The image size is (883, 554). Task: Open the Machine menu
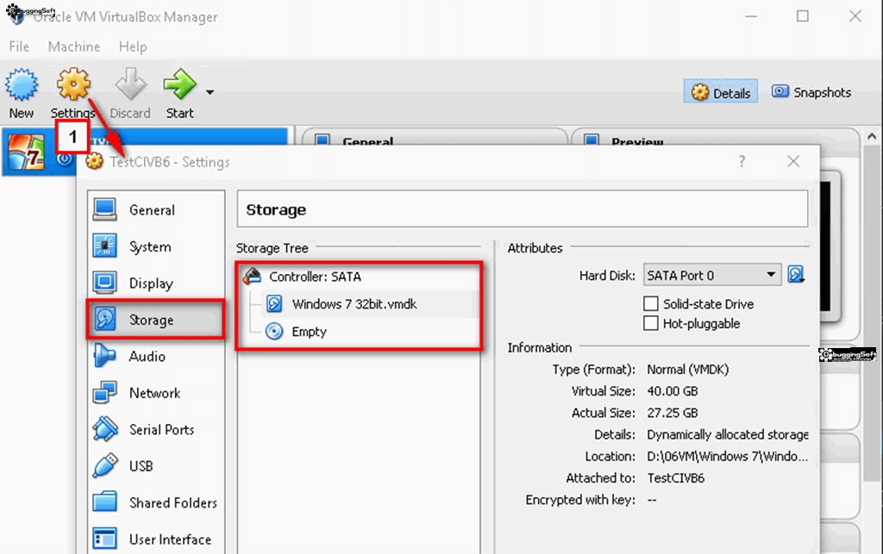pyautogui.click(x=74, y=47)
